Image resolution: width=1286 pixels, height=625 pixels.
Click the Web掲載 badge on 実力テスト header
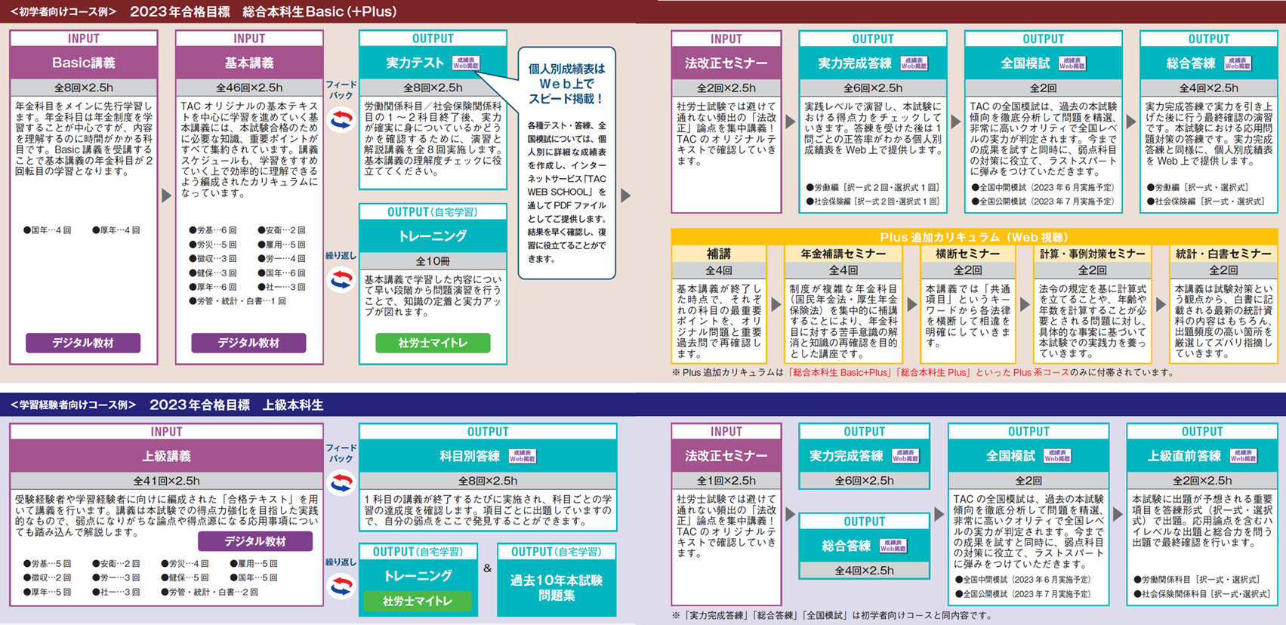466,63
